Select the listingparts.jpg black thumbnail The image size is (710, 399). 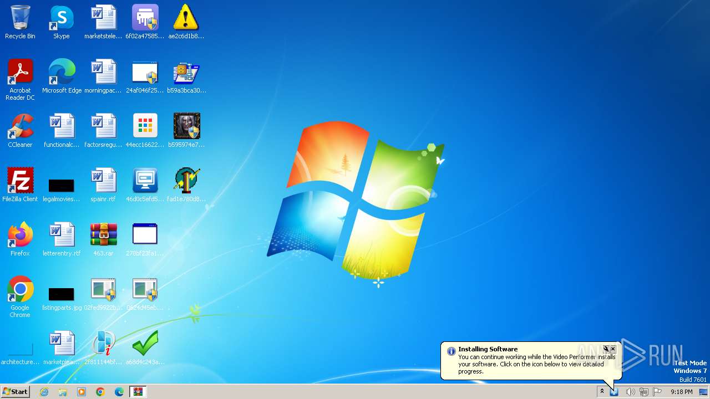point(62,298)
